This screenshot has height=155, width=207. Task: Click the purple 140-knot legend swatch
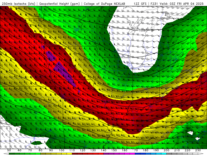[x=106, y=153]
